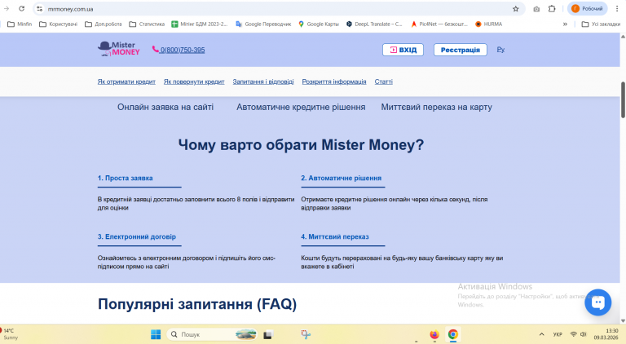Open the ВХІД login button
Image resolution: width=626 pixels, height=344 pixels.
click(403, 50)
